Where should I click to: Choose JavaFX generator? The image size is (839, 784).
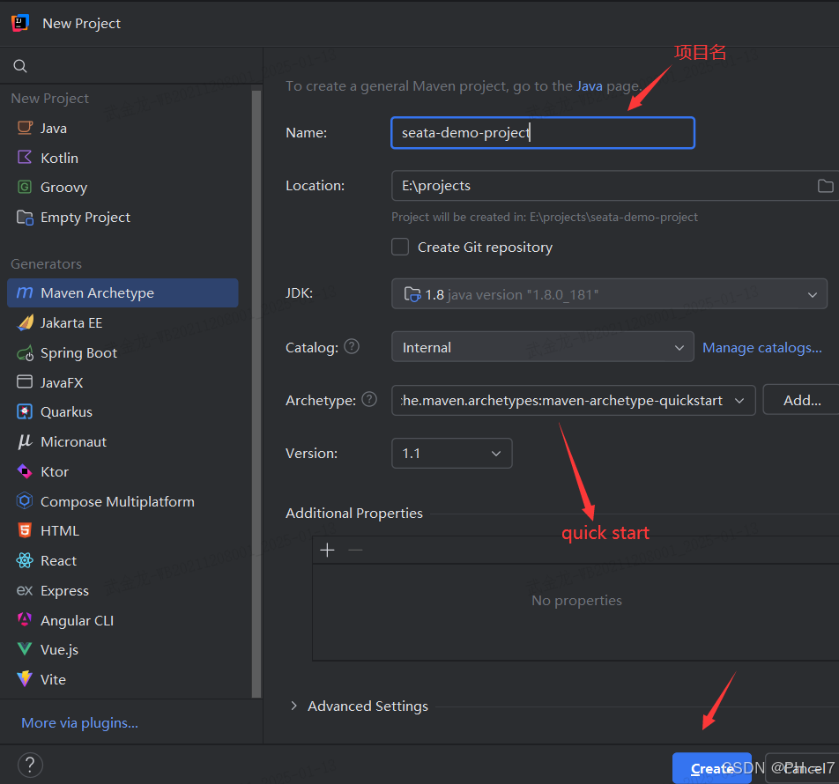point(123,382)
